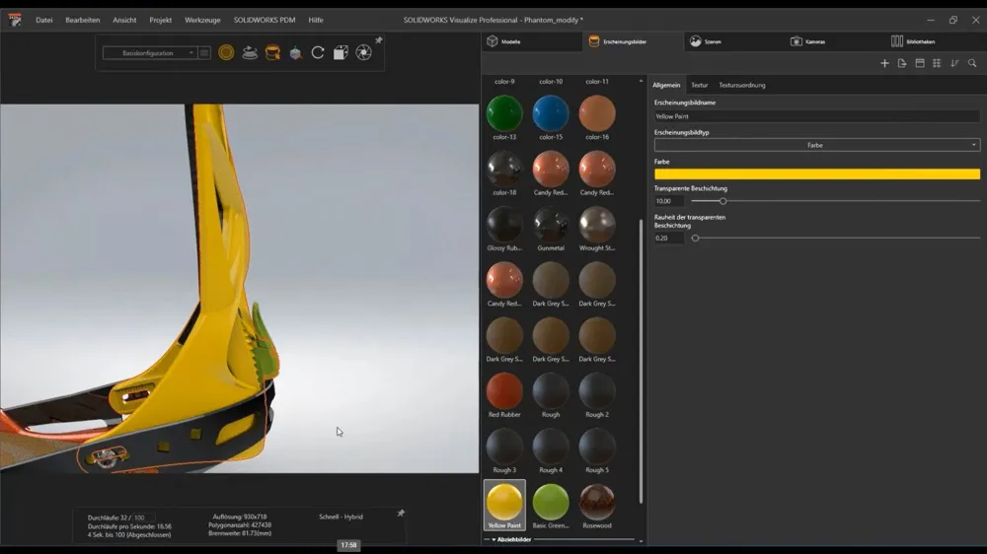Click the Schnell - Hybrid render mode text
The image size is (987, 554).
click(x=341, y=517)
